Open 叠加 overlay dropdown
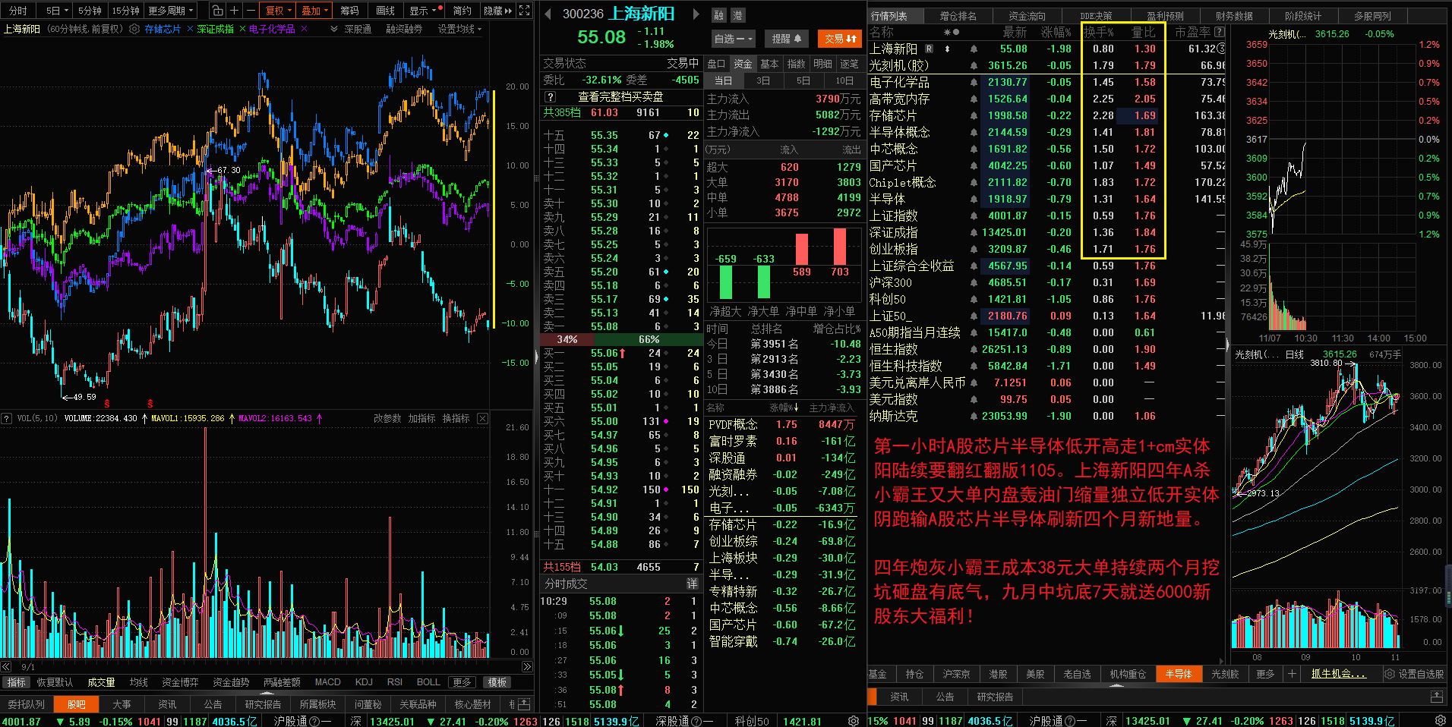The width and height of the screenshot is (1452, 727). [314, 11]
